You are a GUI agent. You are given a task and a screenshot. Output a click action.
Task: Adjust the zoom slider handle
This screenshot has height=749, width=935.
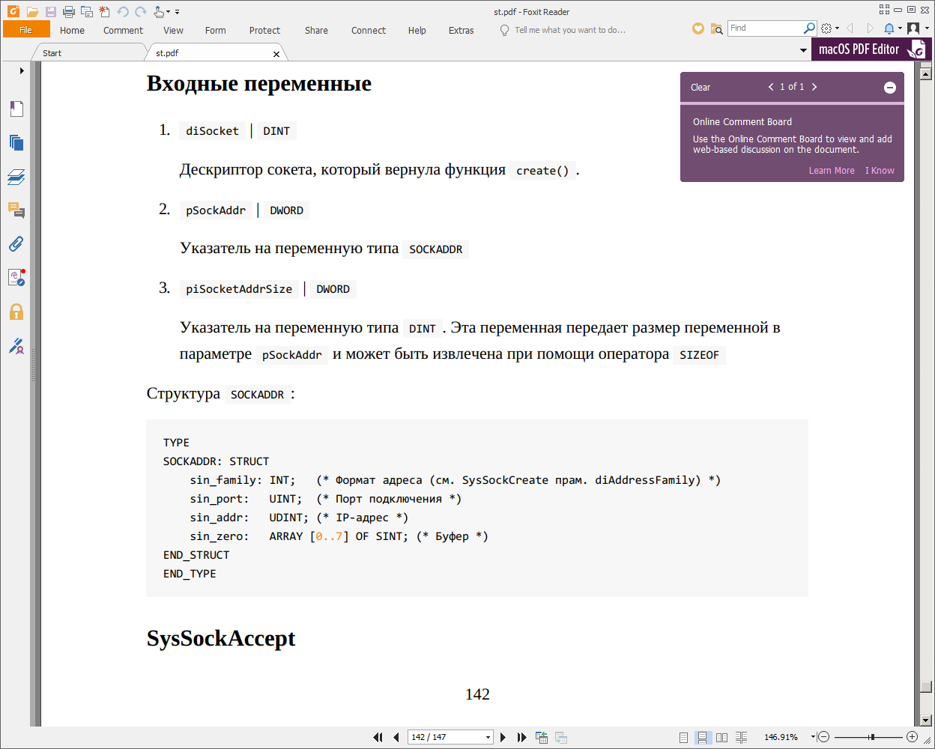(872, 737)
